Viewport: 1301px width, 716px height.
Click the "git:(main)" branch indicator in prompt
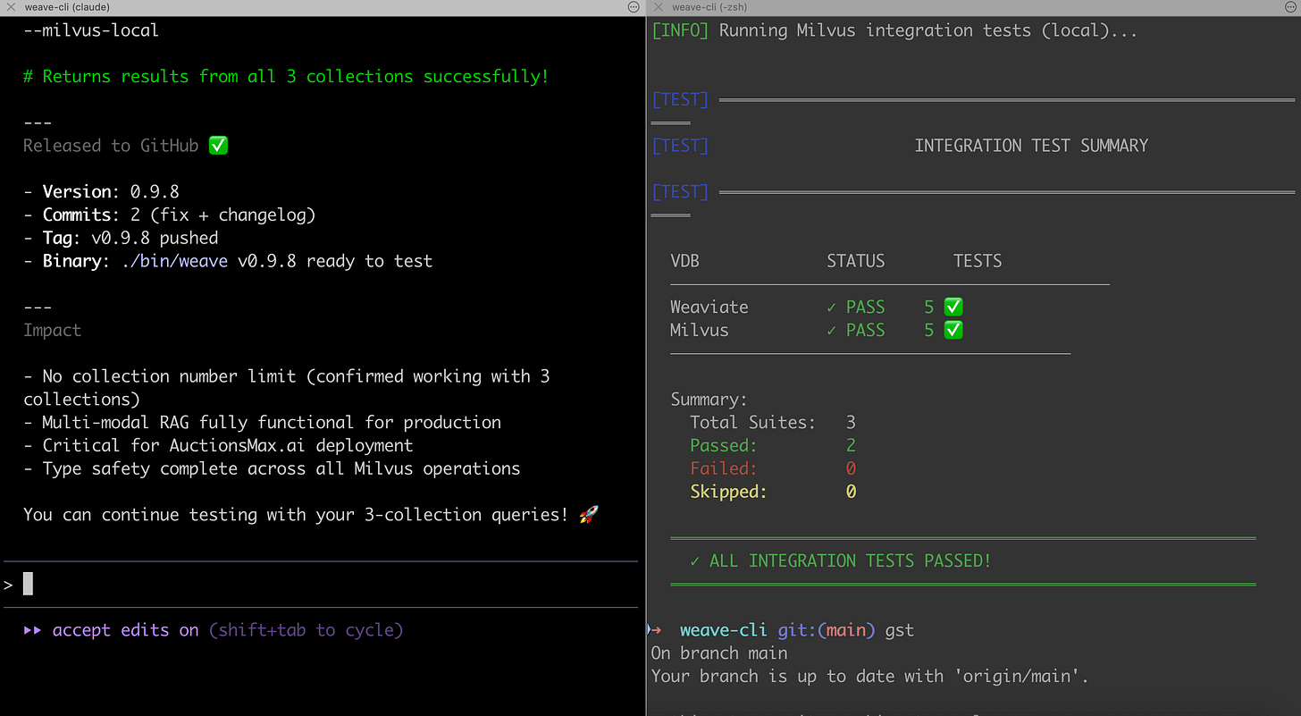[x=827, y=630]
